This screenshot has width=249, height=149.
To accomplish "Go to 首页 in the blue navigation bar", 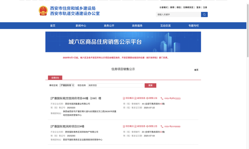I will (53, 26).
